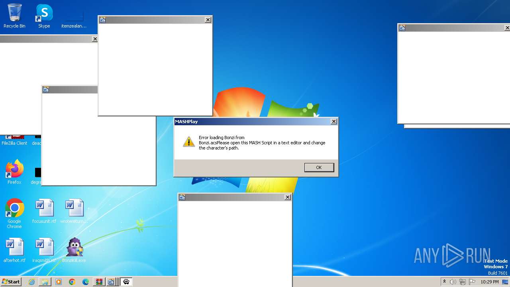The height and width of the screenshot is (287, 510).
Task: Switch to the masked-face taskbar program
Action: click(x=126, y=282)
